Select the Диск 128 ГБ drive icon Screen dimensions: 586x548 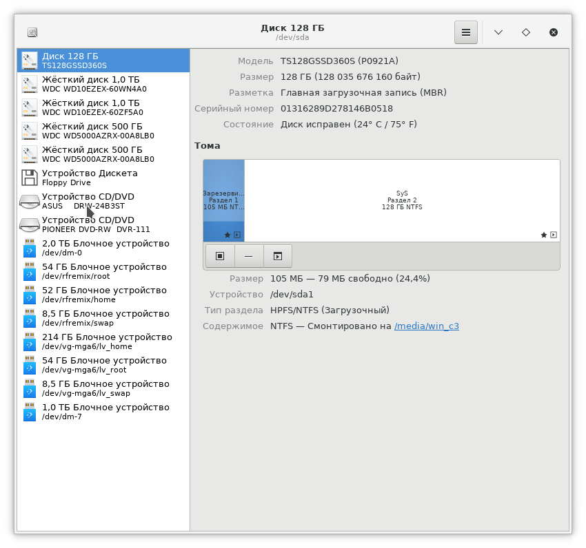coord(30,61)
